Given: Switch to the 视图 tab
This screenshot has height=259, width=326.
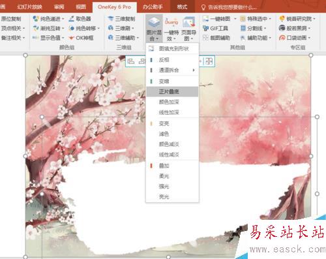Looking at the screenshot, I should point(81,7).
